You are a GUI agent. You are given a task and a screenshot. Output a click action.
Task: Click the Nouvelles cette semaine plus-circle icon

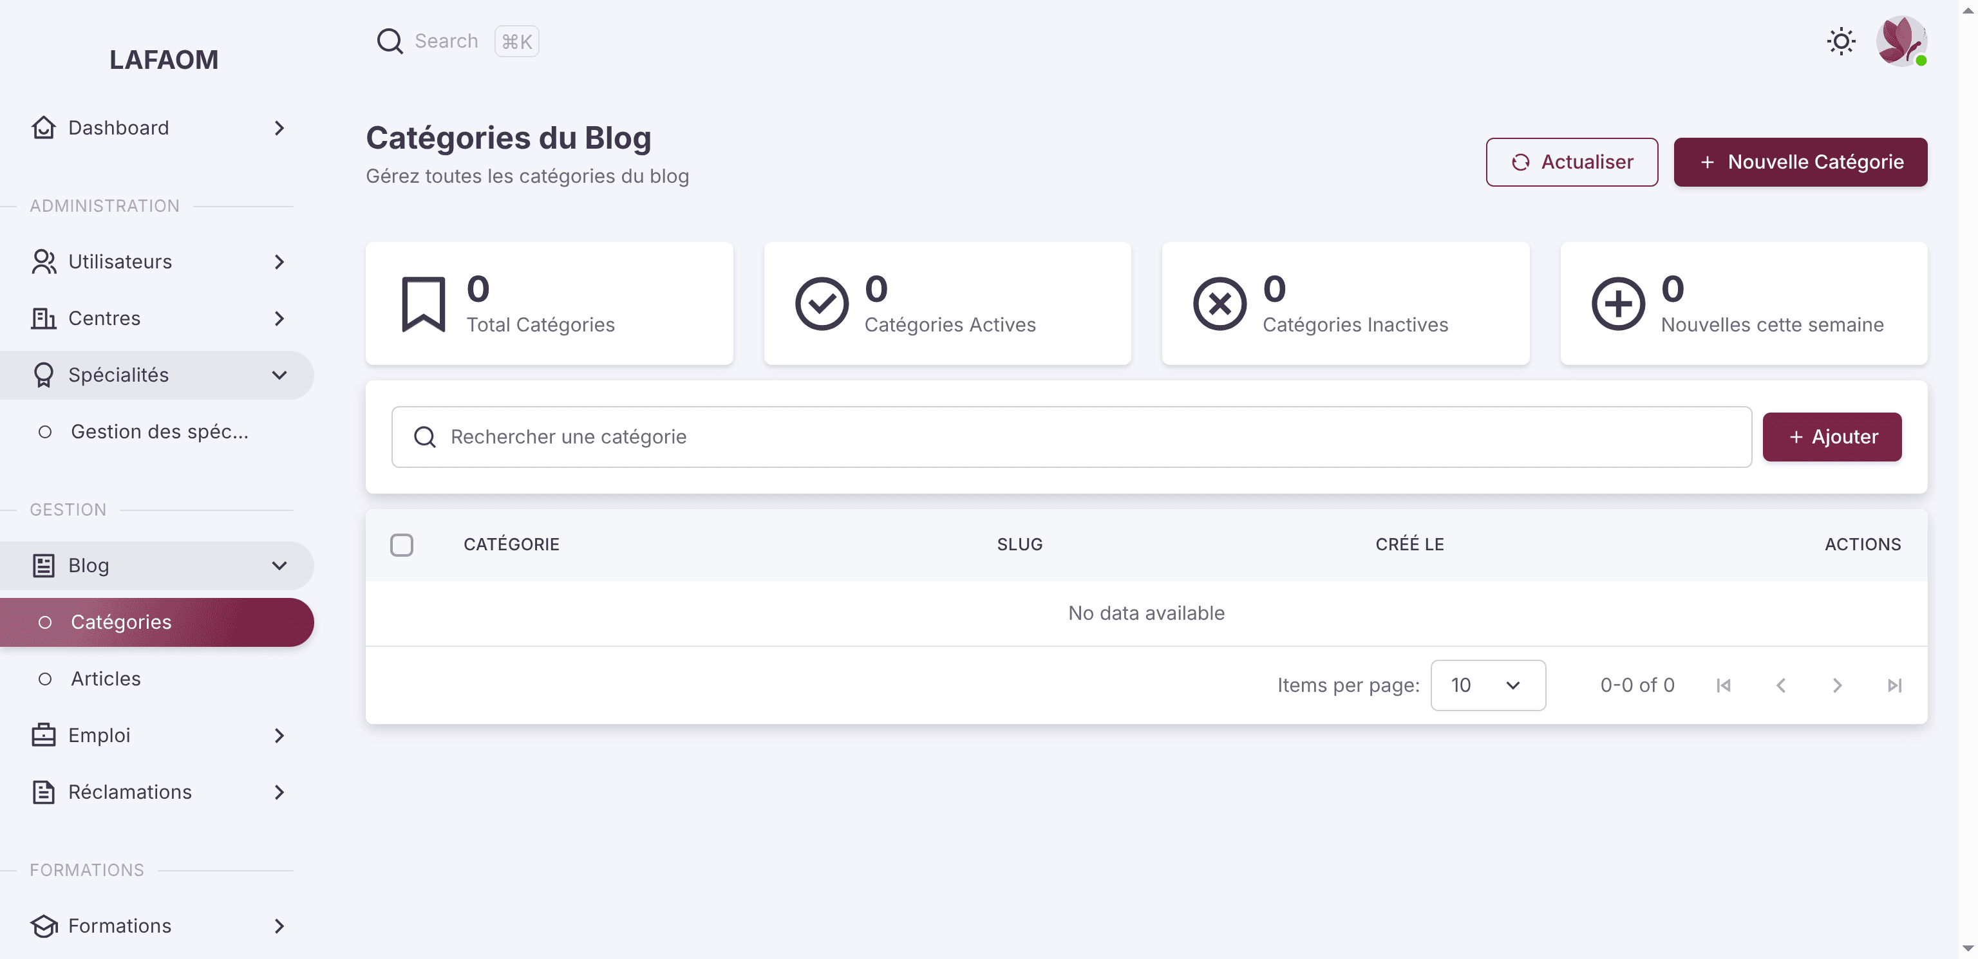[1618, 304]
